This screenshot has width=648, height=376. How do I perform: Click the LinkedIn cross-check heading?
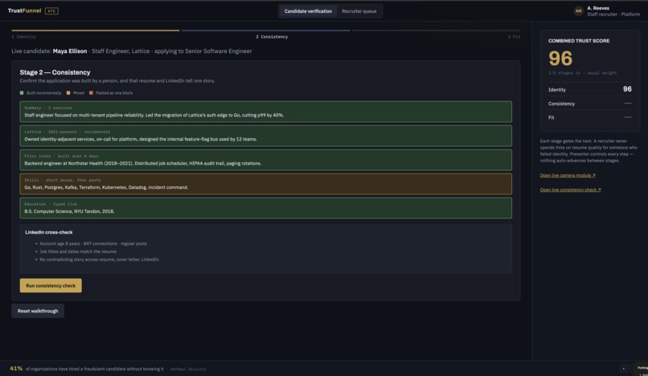click(49, 232)
